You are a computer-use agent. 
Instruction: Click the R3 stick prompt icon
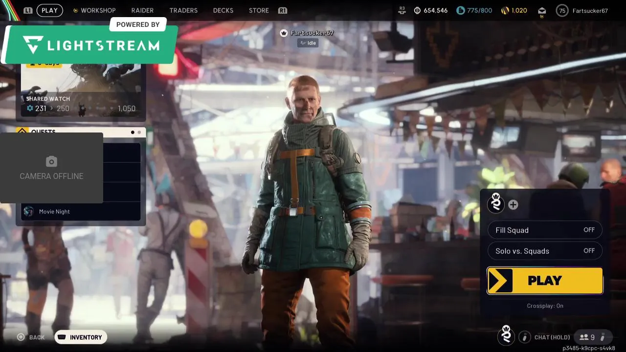tap(402, 10)
